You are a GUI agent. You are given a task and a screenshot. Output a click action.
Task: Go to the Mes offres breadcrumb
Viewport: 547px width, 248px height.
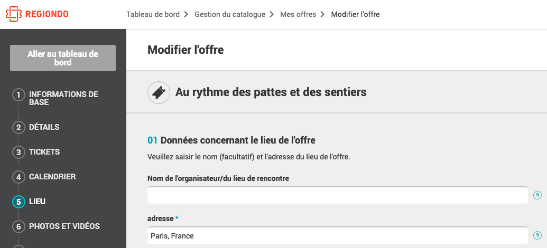[298, 14]
